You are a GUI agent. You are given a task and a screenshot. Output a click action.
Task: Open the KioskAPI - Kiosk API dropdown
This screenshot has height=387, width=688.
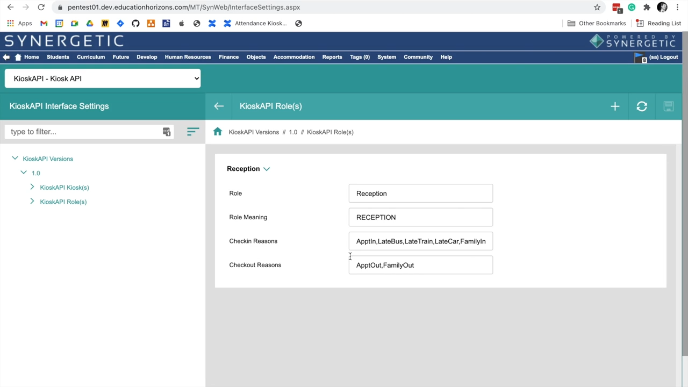103,78
